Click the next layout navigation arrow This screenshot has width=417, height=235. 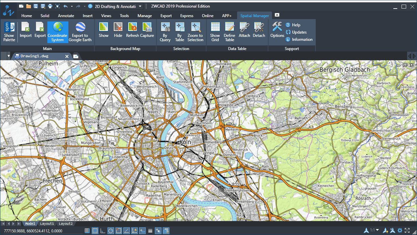(13, 224)
